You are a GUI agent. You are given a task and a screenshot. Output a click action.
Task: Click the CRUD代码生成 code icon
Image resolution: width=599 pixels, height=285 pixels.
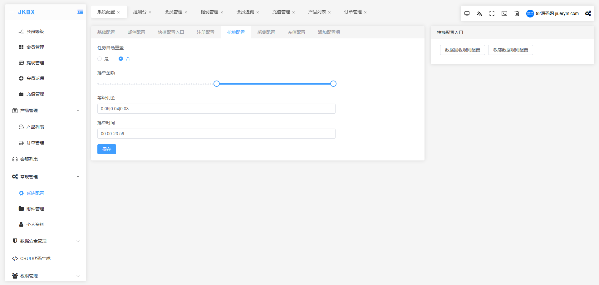15,258
